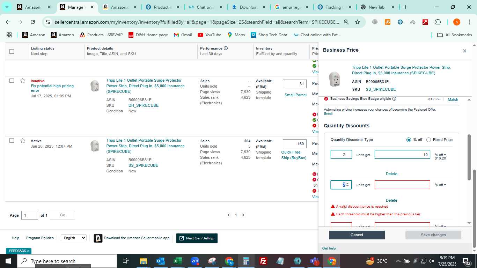477x268 pixels.
Task: Click the orange JS extension icon
Action: click(x=387, y=22)
